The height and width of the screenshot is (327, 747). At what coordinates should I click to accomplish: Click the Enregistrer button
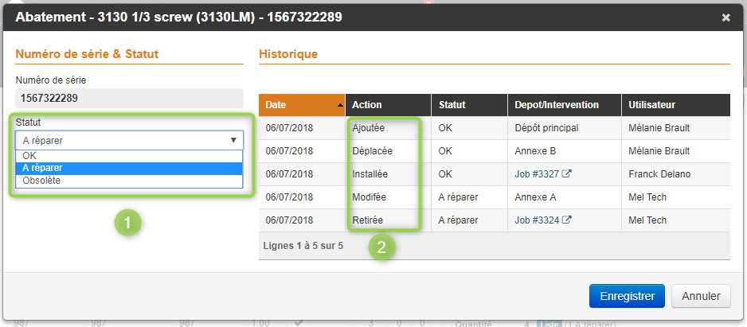coord(627,296)
